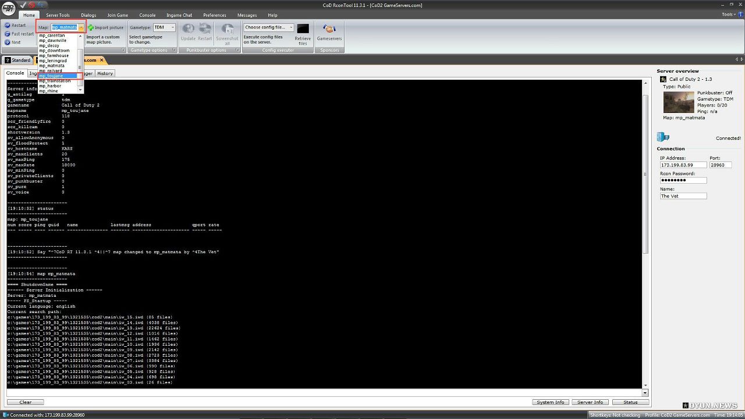The height and width of the screenshot is (419, 745).
Task: Click the Screenshot all icon
Action: [x=227, y=29]
